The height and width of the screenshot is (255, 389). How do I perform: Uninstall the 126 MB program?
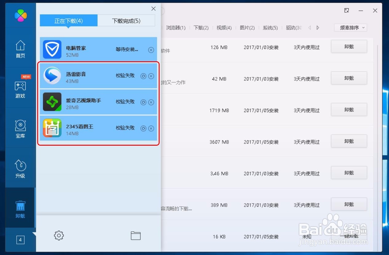click(349, 46)
